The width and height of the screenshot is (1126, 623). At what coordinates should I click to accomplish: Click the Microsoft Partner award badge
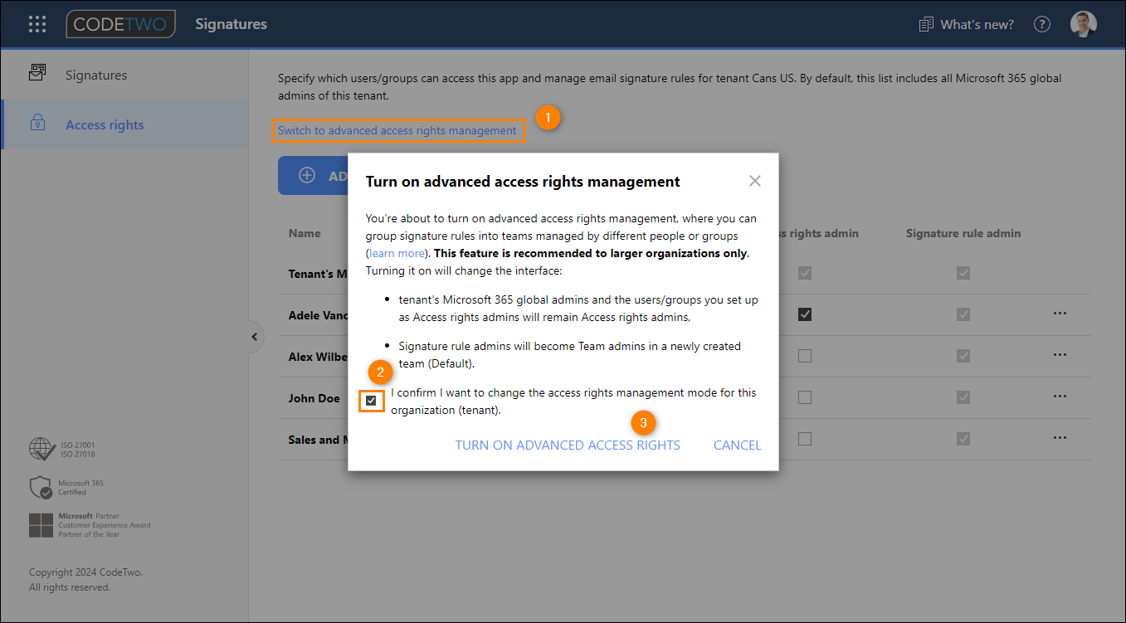click(90, 525)
